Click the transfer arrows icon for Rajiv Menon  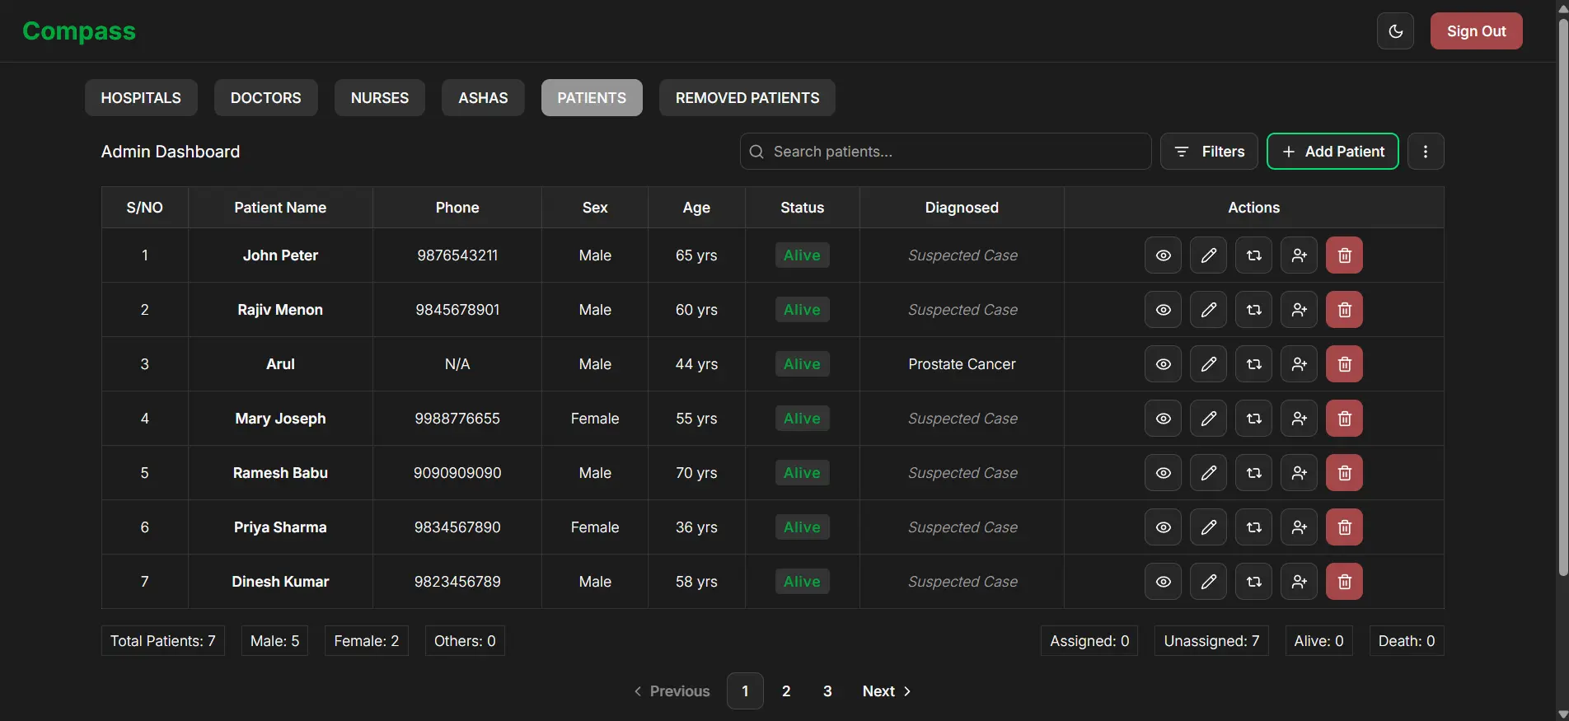(x=1253, y=310)
